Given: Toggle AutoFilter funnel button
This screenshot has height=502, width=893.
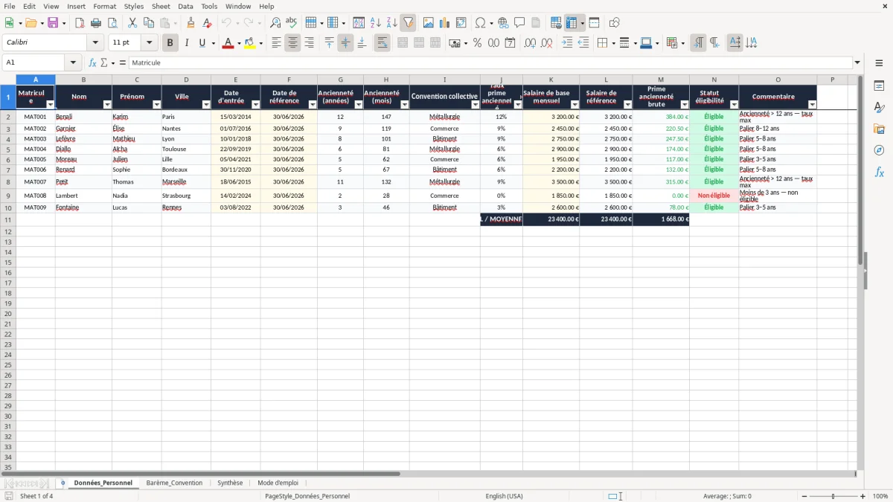Looking at the screenshot, I should click(x=409, y=23).
